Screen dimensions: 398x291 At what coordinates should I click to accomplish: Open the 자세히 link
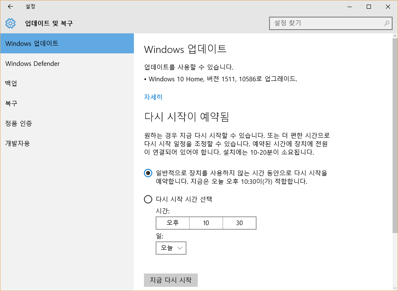pyautogui.click(x=153, y=97)
